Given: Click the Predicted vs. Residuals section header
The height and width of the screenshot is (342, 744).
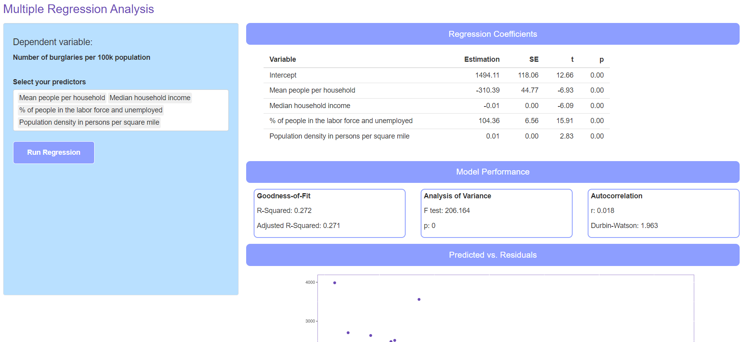Looking at the screenshot, I should coord(492,255).
